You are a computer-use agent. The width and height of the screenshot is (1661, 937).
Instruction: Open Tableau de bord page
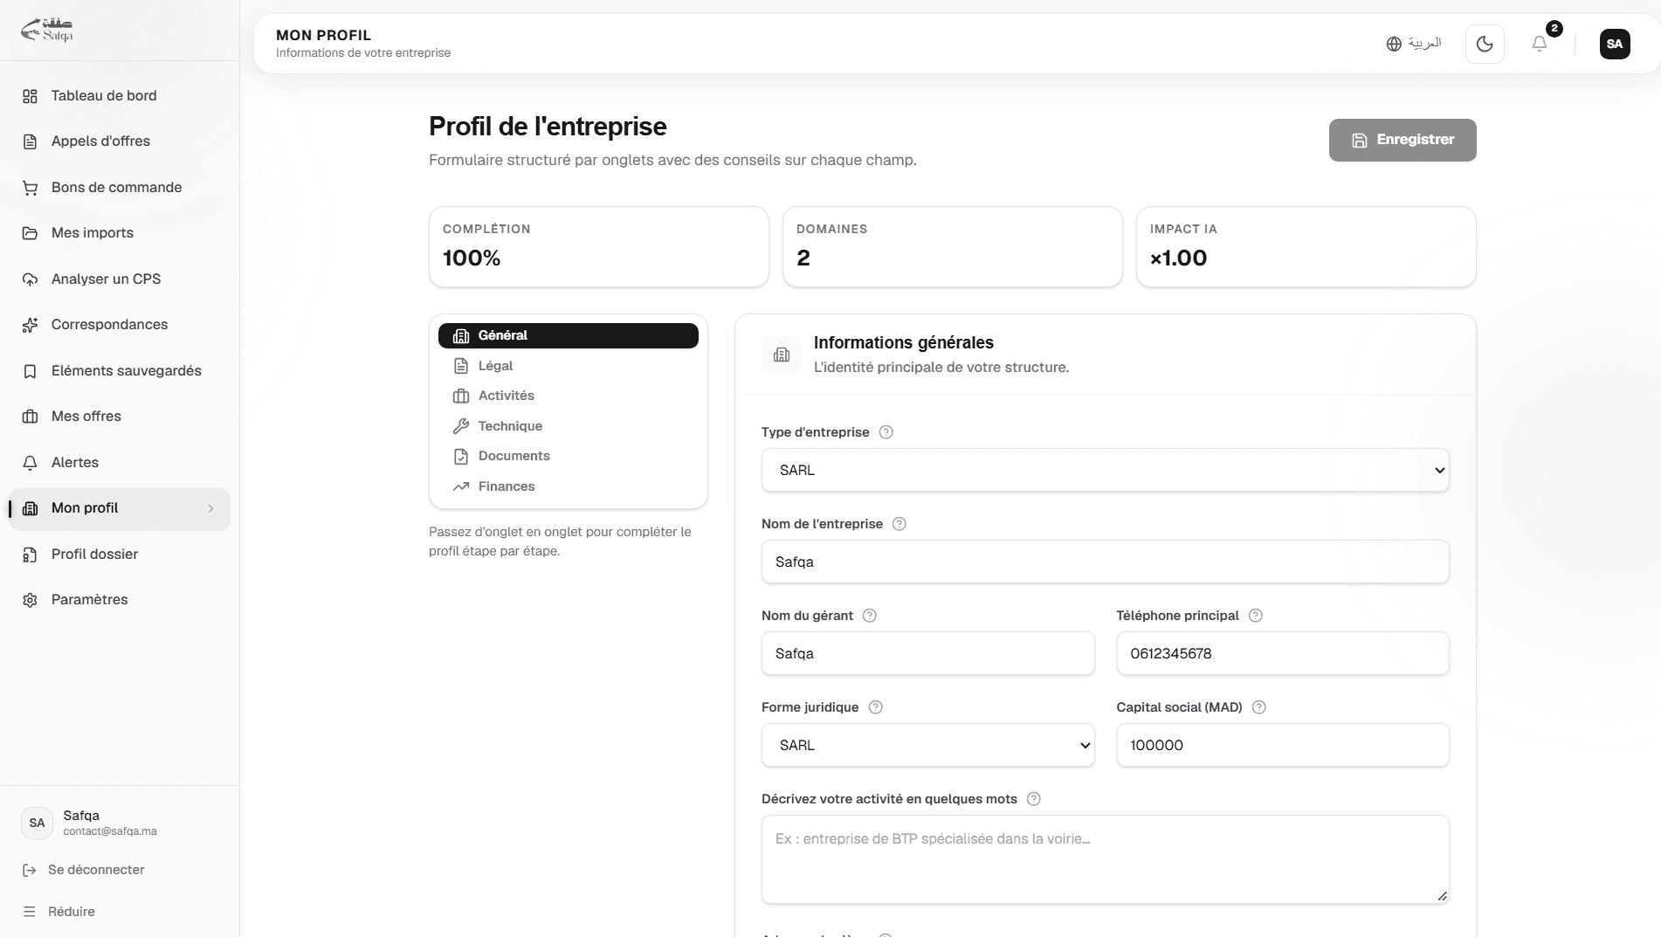pos(120,96)
